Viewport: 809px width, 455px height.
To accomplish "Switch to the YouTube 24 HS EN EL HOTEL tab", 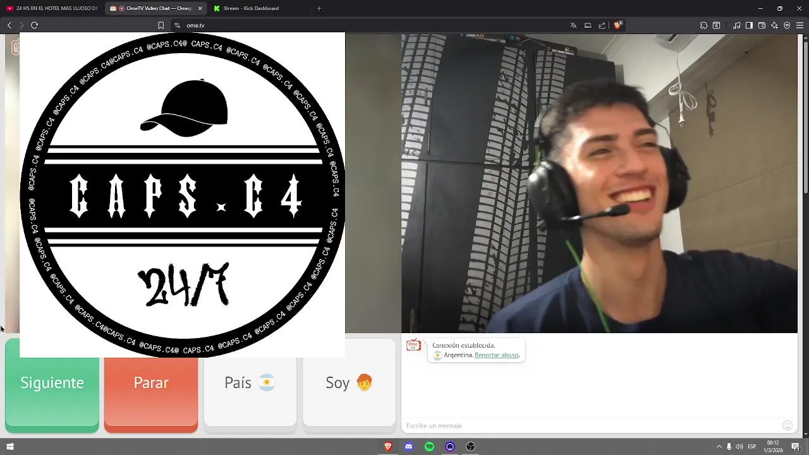I will (52, 8).
